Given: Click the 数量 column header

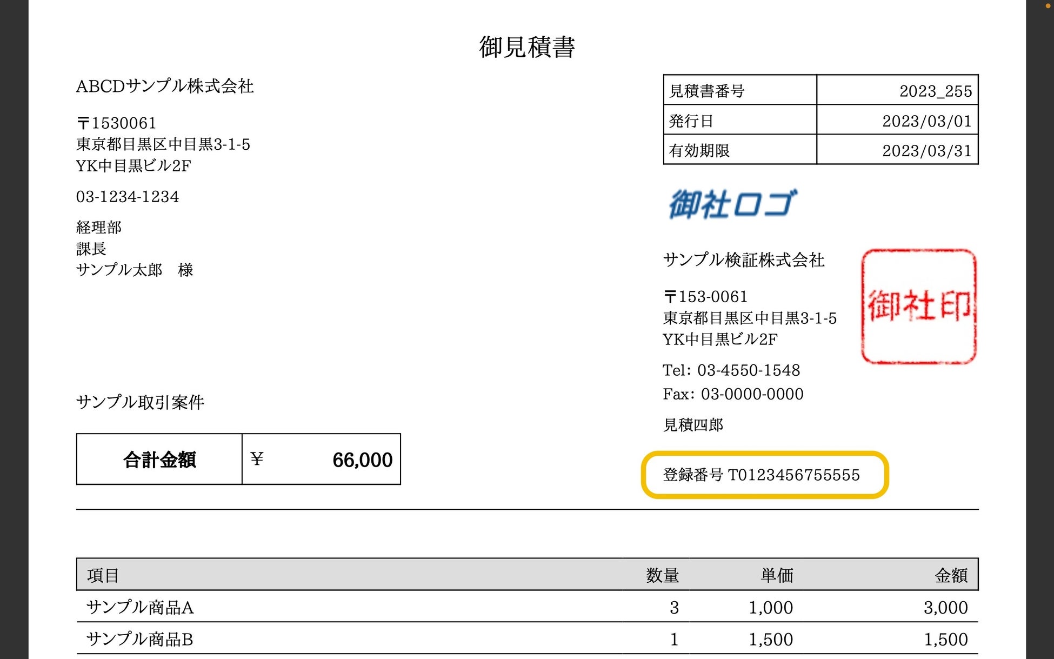Looking at the screenshot, I should click(662, 575).
